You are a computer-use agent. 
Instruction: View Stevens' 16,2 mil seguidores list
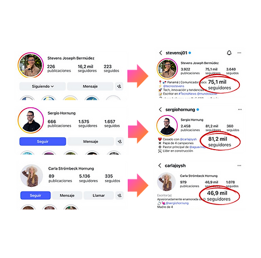click(x=87, y=68)
